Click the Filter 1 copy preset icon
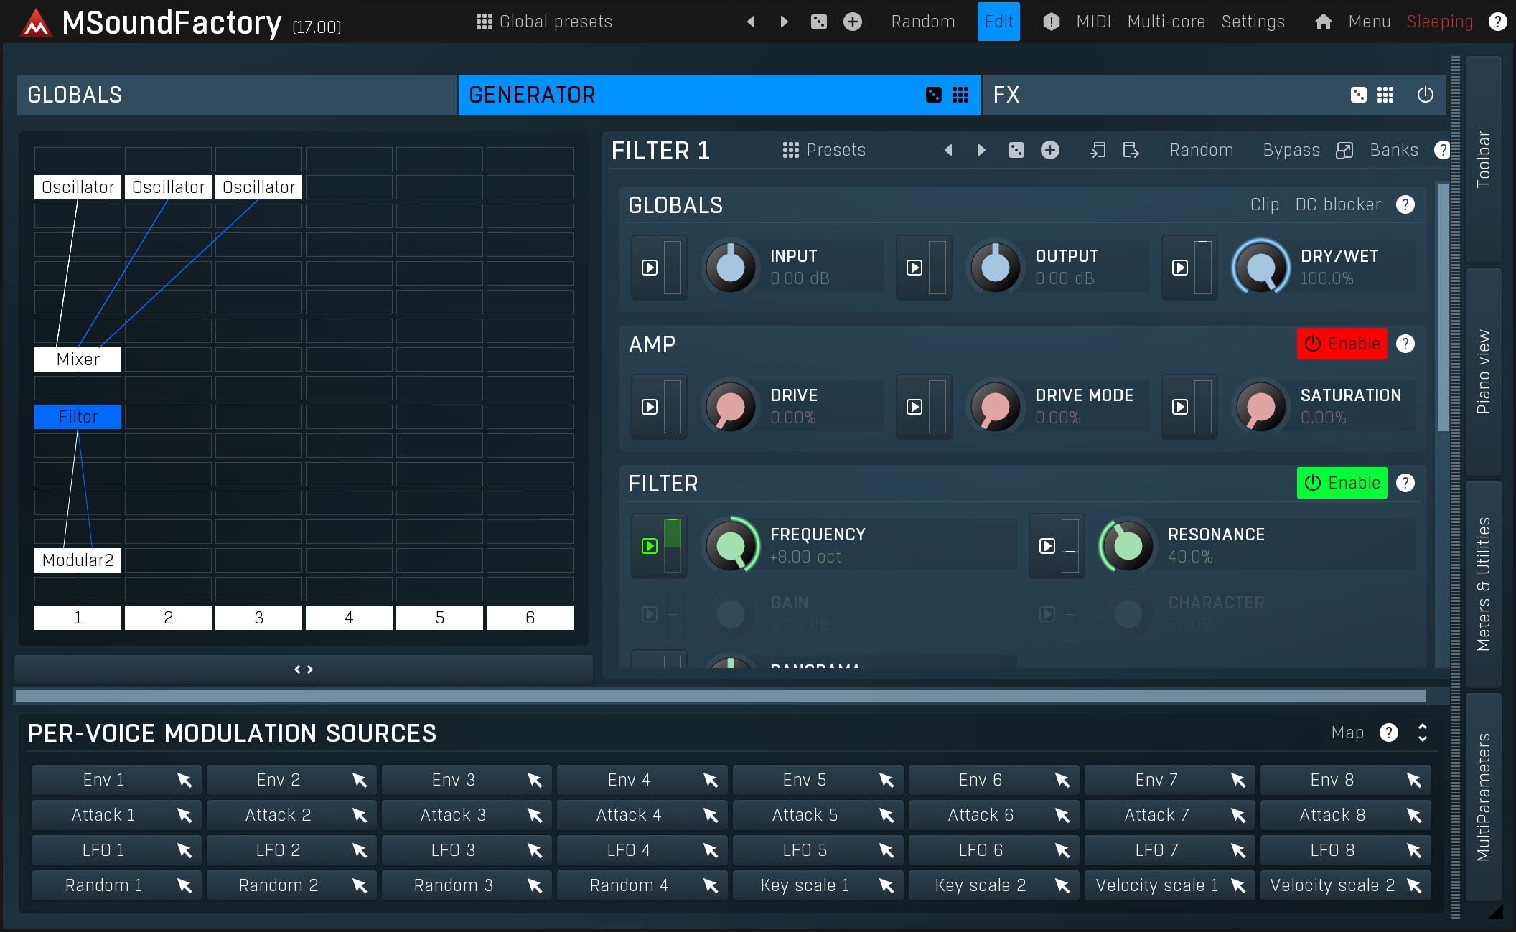 click(1098, 150)
